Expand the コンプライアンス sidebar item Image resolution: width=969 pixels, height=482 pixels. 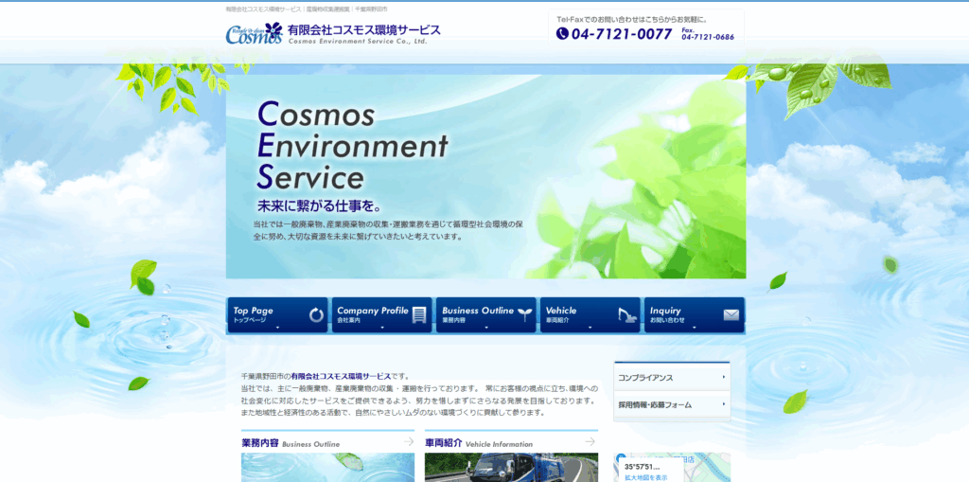pos(723,377)
